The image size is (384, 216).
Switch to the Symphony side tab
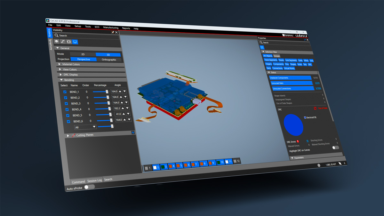[51, 44]
